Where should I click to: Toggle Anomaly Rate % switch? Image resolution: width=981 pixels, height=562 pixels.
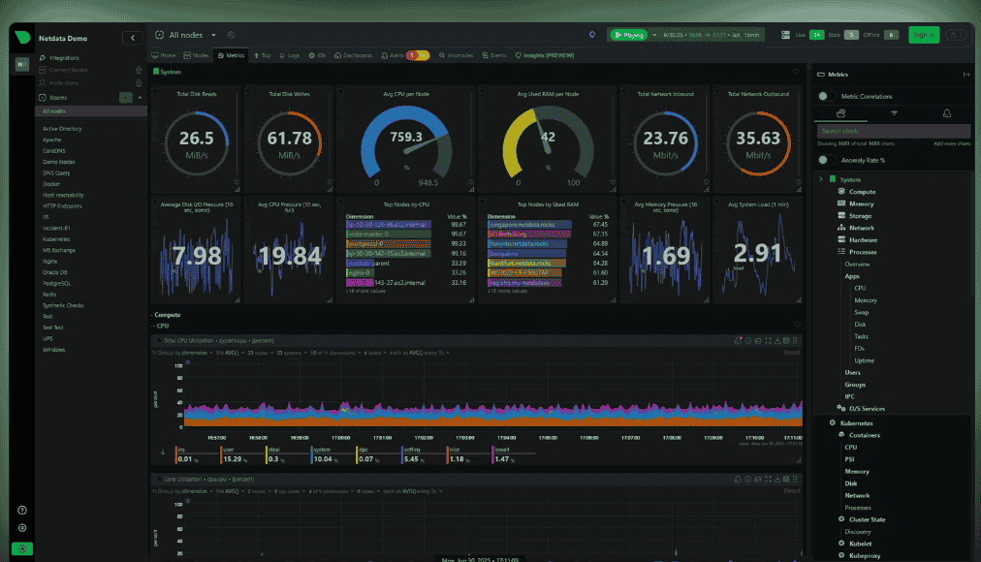pos(827,160)
